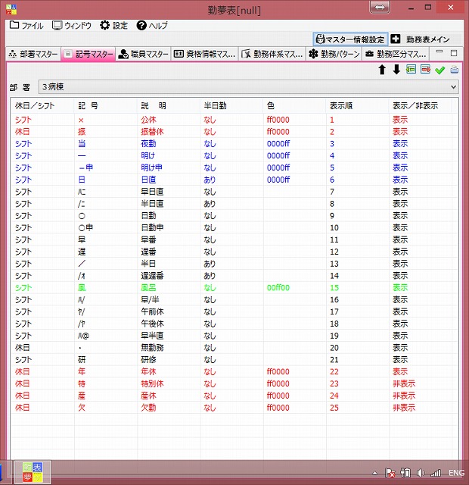Viewport: 469px width, 485px height.
Task: Open network signal tray icon
Action: tap(436, 473)
